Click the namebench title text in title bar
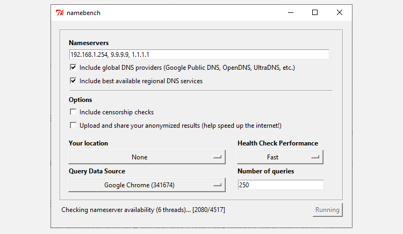Image resolution: width=403 pixels, height=234 pixels. coord(83,13)
